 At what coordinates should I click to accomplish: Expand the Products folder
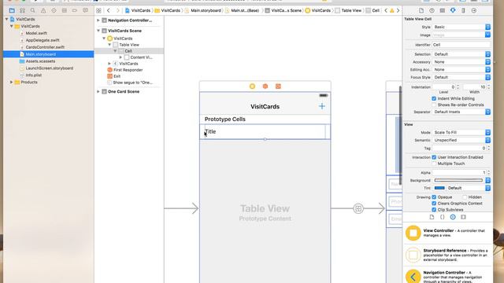point(12,82)
